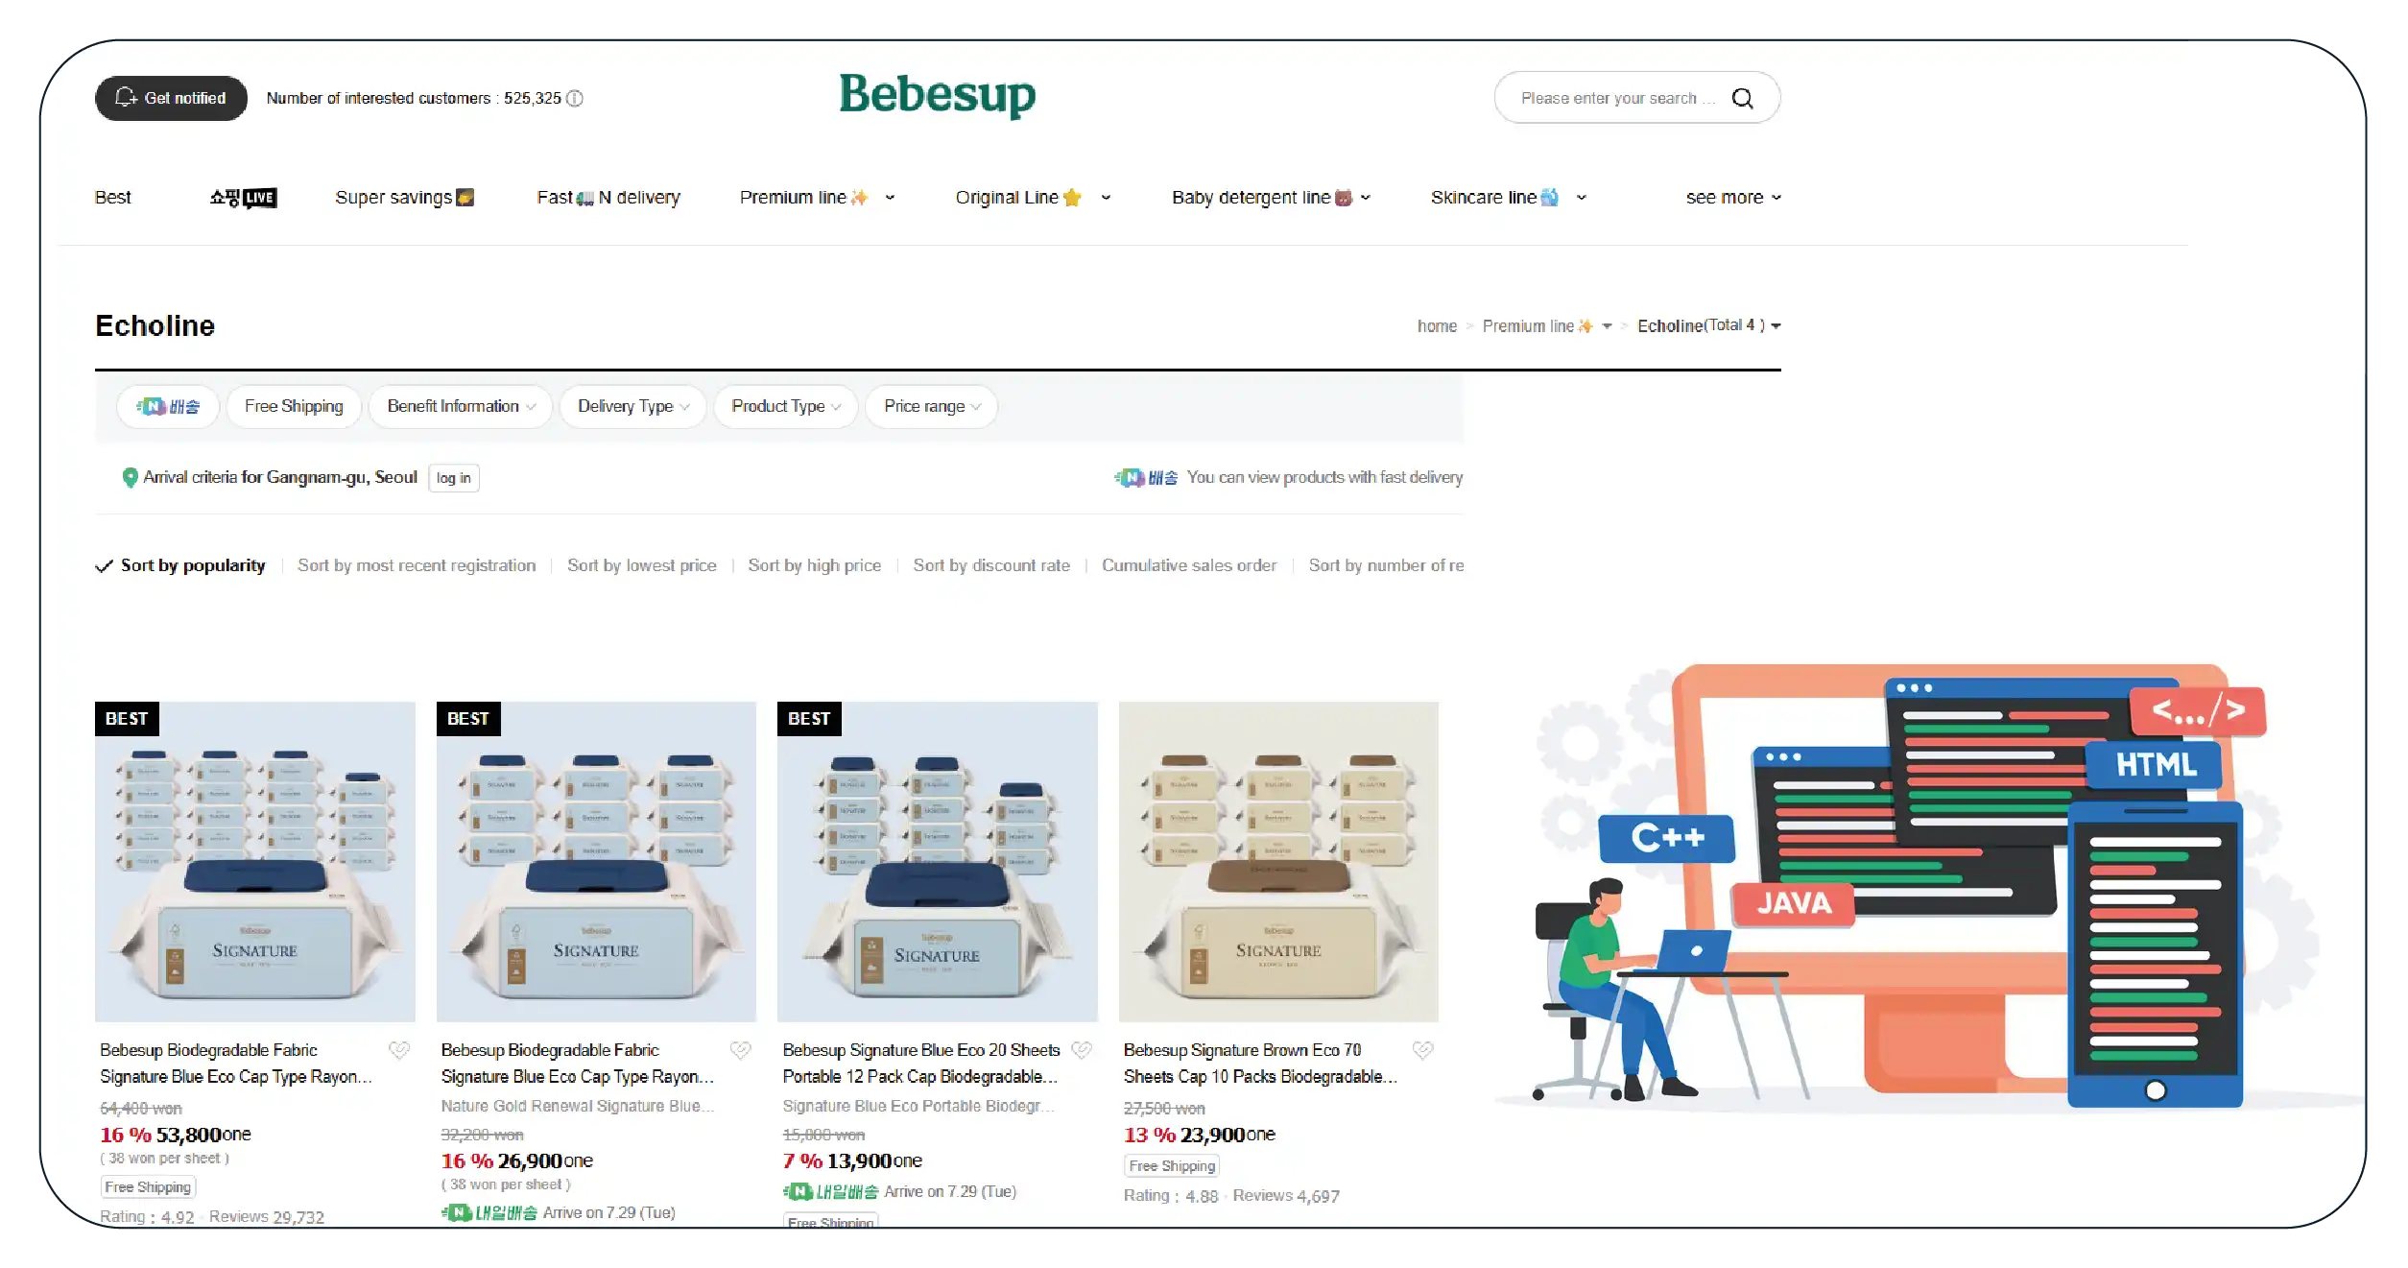Open the Super savings menu item
The height and width of the screenshot is (1268, 2408).
point(404,198)
